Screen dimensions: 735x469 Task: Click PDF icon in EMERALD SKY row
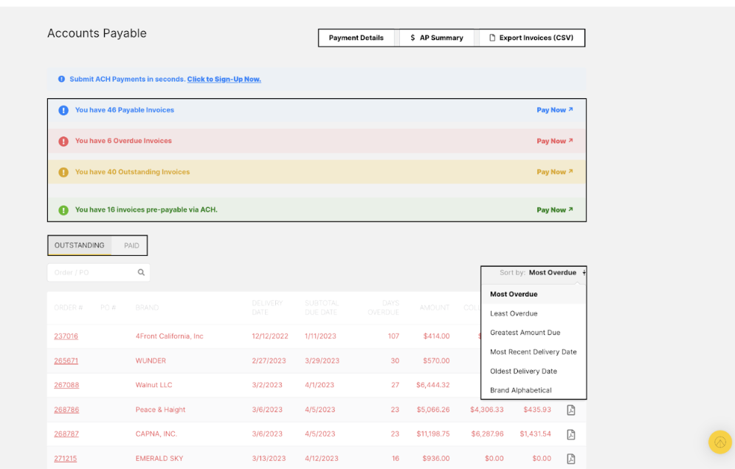coord(570,459)
